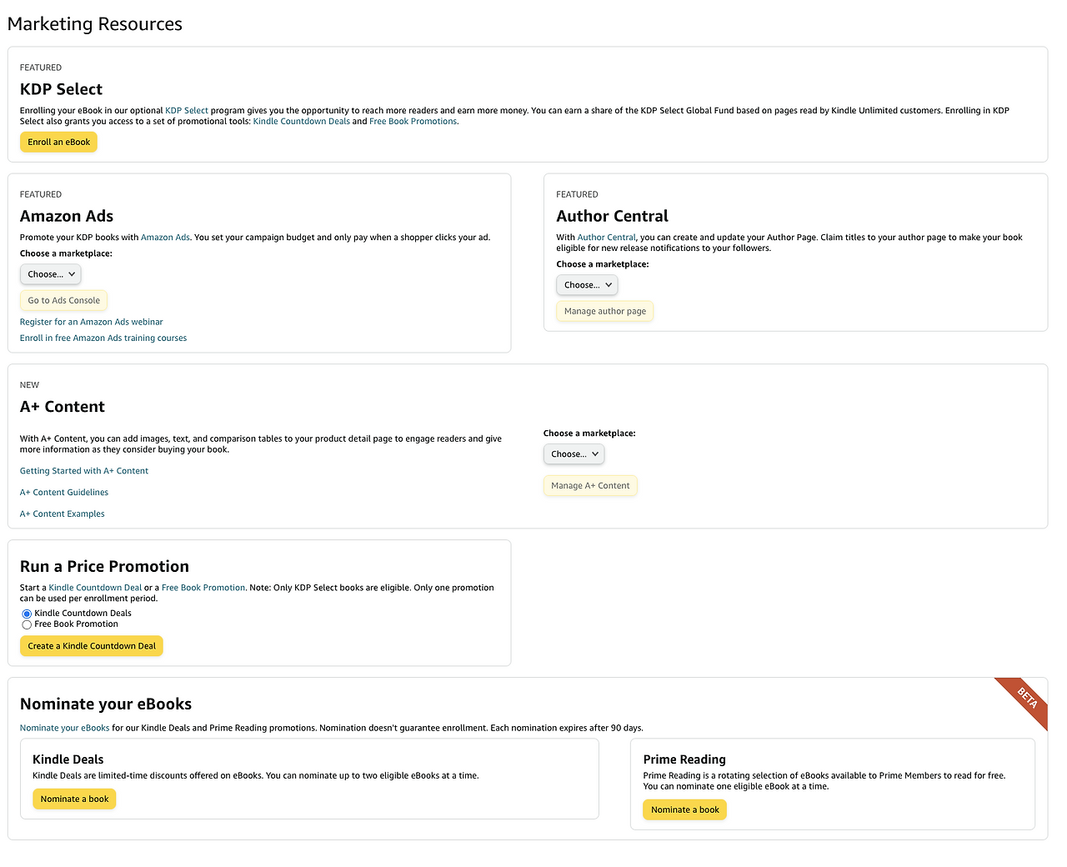Click the Manage A+ Content button
Image resolution: width=1067 pixels, height=867 pixels.
click(x=590, y=486)
